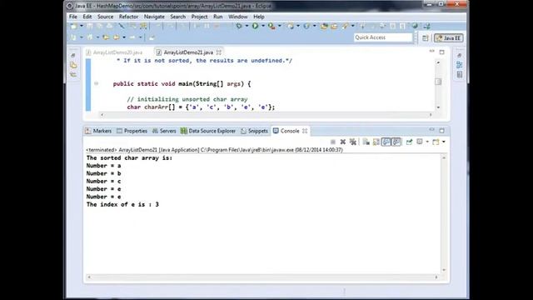Minimize the editor area
Viewport: 533px width, 300px height.
coord(431,52)
